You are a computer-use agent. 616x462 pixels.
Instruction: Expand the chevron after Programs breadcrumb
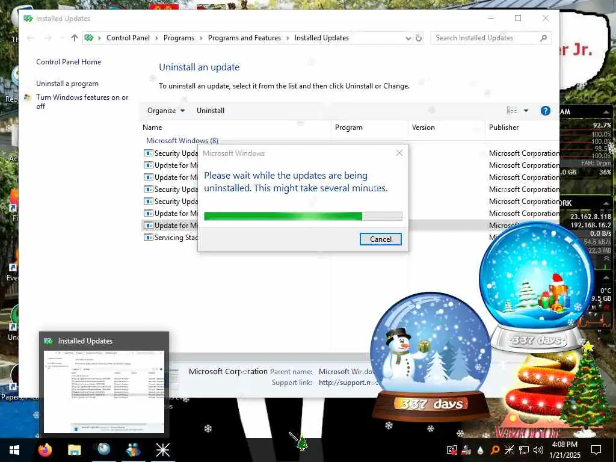[201, 38]
